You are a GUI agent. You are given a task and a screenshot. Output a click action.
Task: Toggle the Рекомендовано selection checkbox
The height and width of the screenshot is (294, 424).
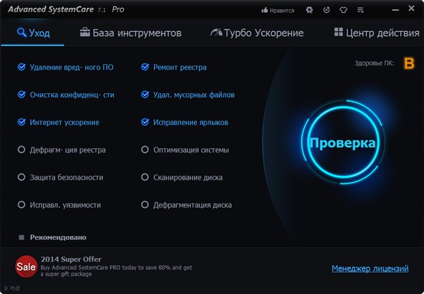click(22, 238)
